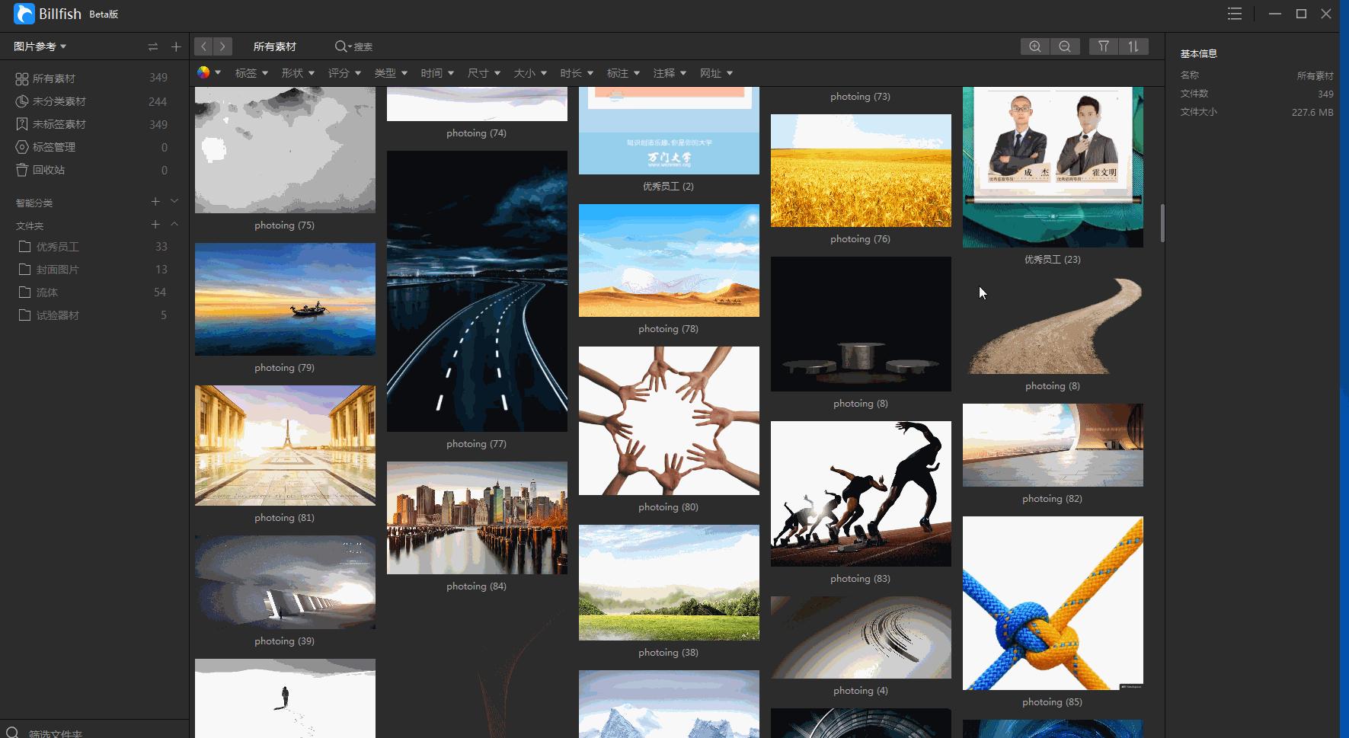The width and height of the screenshot is (1349, 738).
Task: Navigate forward with right arrow button
Action: pyautogui.click(x=222, y=46)
